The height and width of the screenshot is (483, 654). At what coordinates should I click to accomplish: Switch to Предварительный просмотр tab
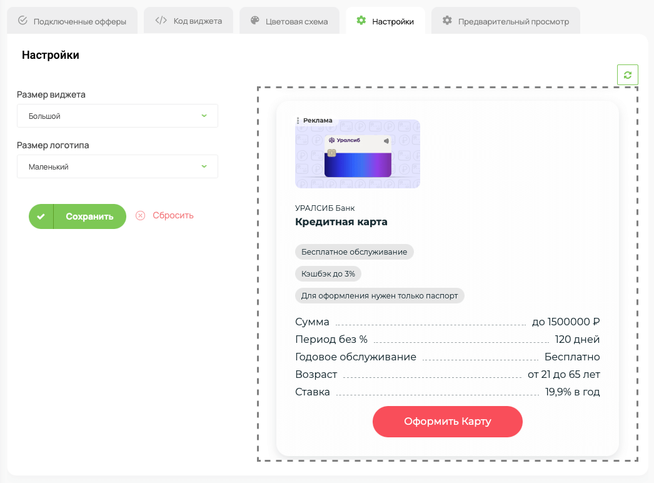click(x=505, y=21)
